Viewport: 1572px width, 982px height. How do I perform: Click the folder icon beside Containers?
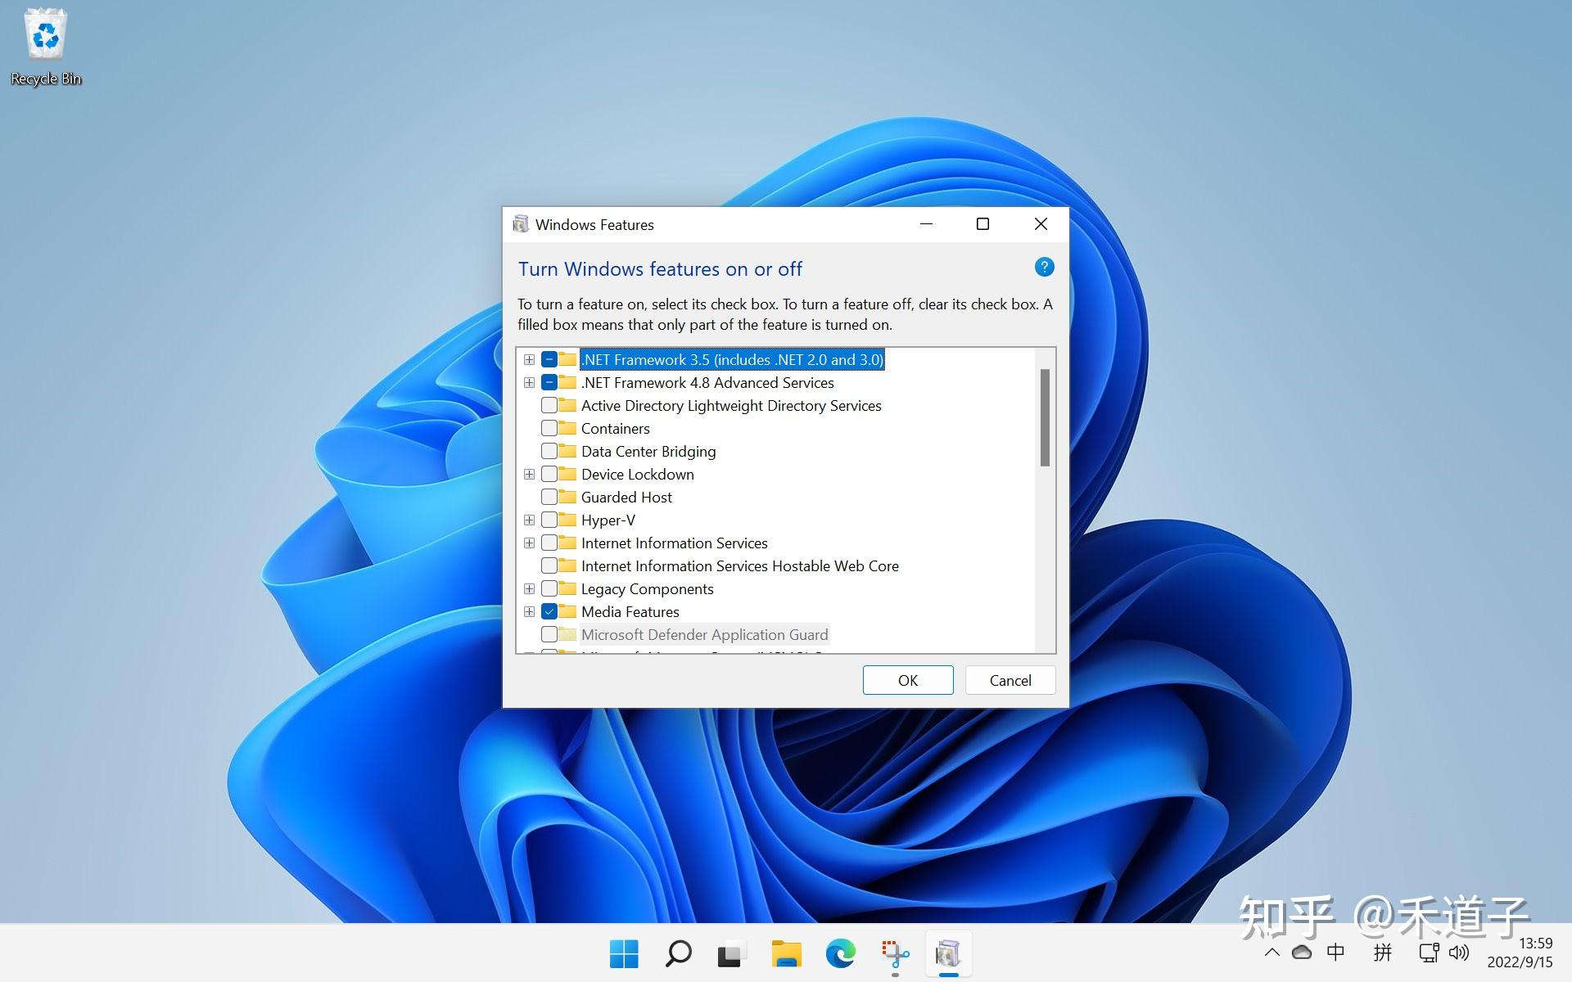[x=567, y=428]
